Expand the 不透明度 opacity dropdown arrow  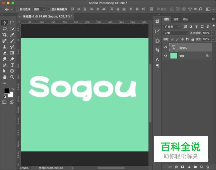click(213, 33)
